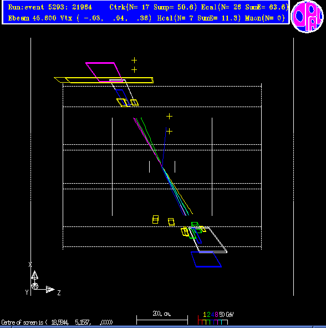Click the Ebeam 45.600 readout
This screenshot has width=326, height=328.
point(32,18)
